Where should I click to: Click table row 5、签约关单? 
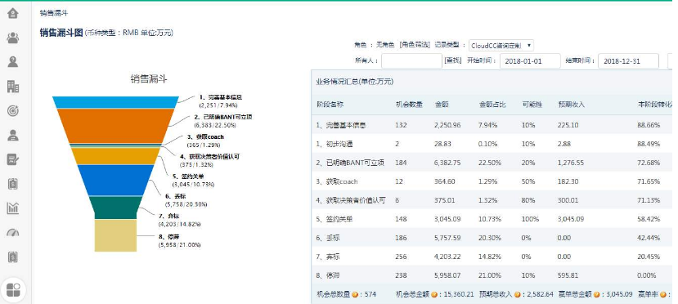click(492, 219)
